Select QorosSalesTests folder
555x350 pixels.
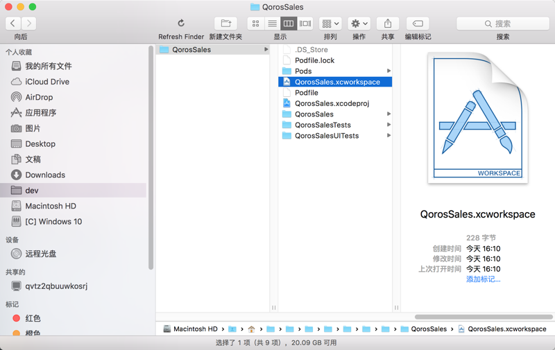335,125
